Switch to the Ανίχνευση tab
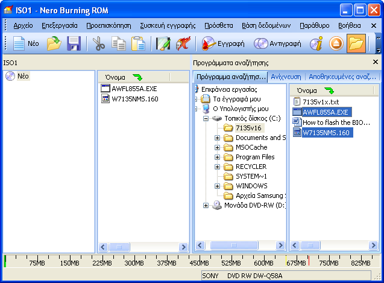Screen dimensions: 384x283 [x=286, y=77]
